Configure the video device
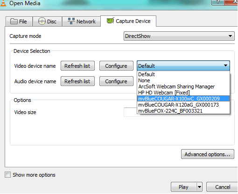This screenshot has width=238, height=194. tap(116, 66)
